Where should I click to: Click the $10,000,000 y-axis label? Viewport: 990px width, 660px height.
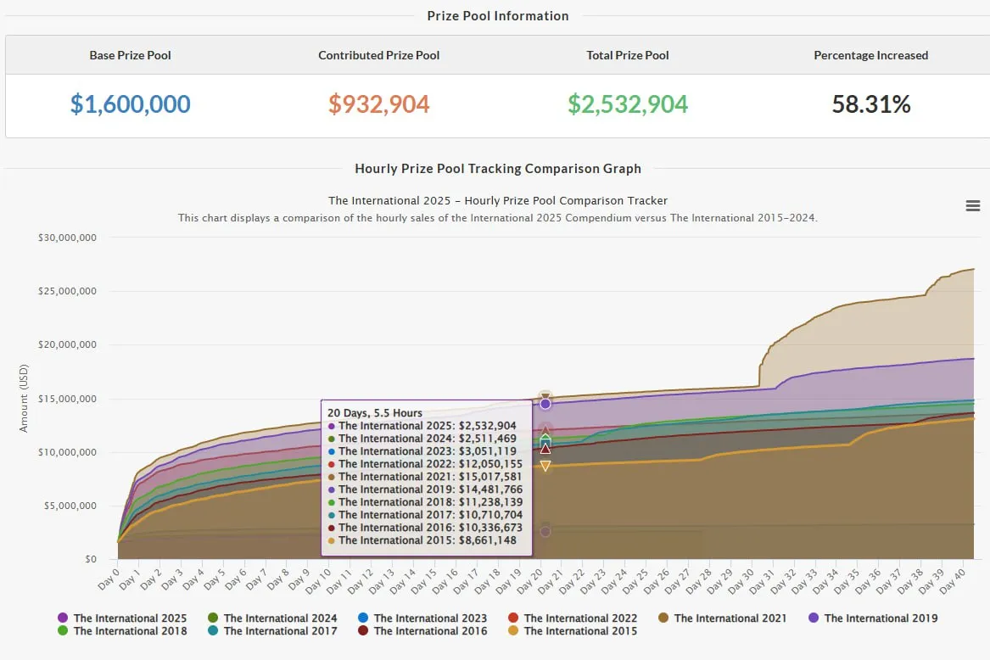[x=67, y=452]
